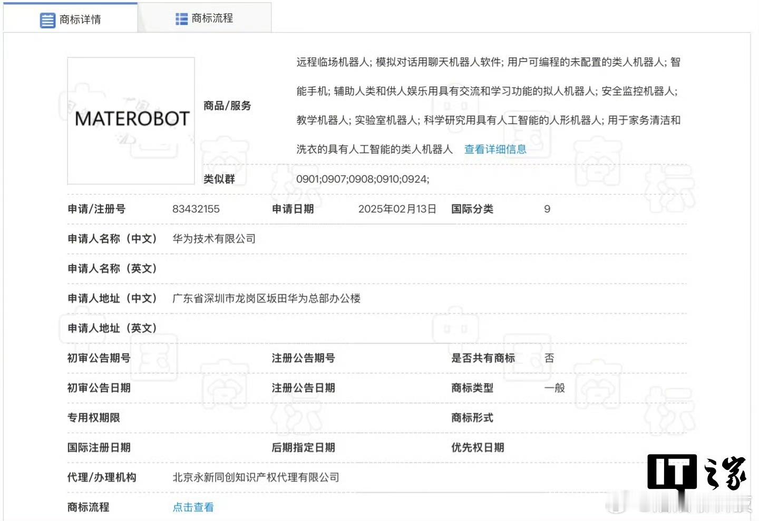Click the 初审公告日期 label
The width and height of the screenshot is (759, 521).
(99, 388)
